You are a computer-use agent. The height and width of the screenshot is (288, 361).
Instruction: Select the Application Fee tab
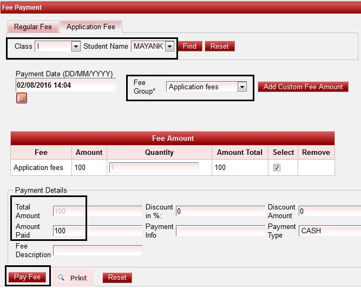click(x=91, y=27)
